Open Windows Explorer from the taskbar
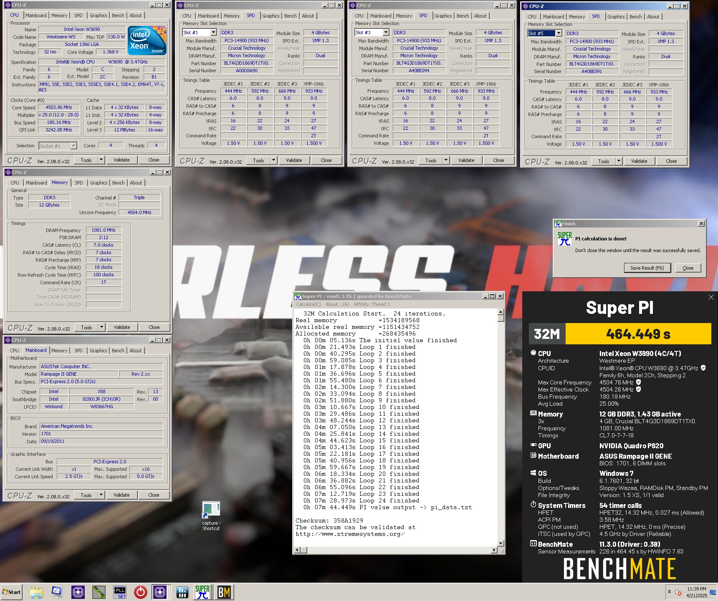The image size is (718, 601). click(36, 592)
